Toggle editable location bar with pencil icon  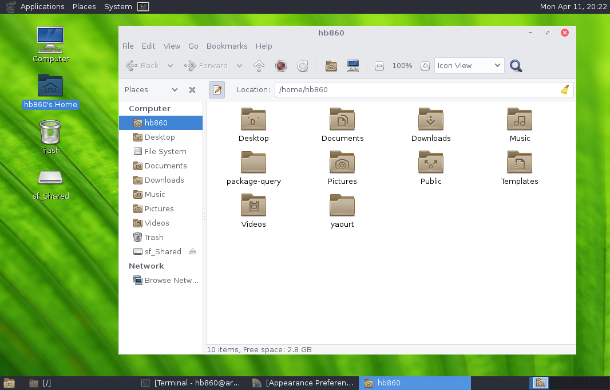217,90
